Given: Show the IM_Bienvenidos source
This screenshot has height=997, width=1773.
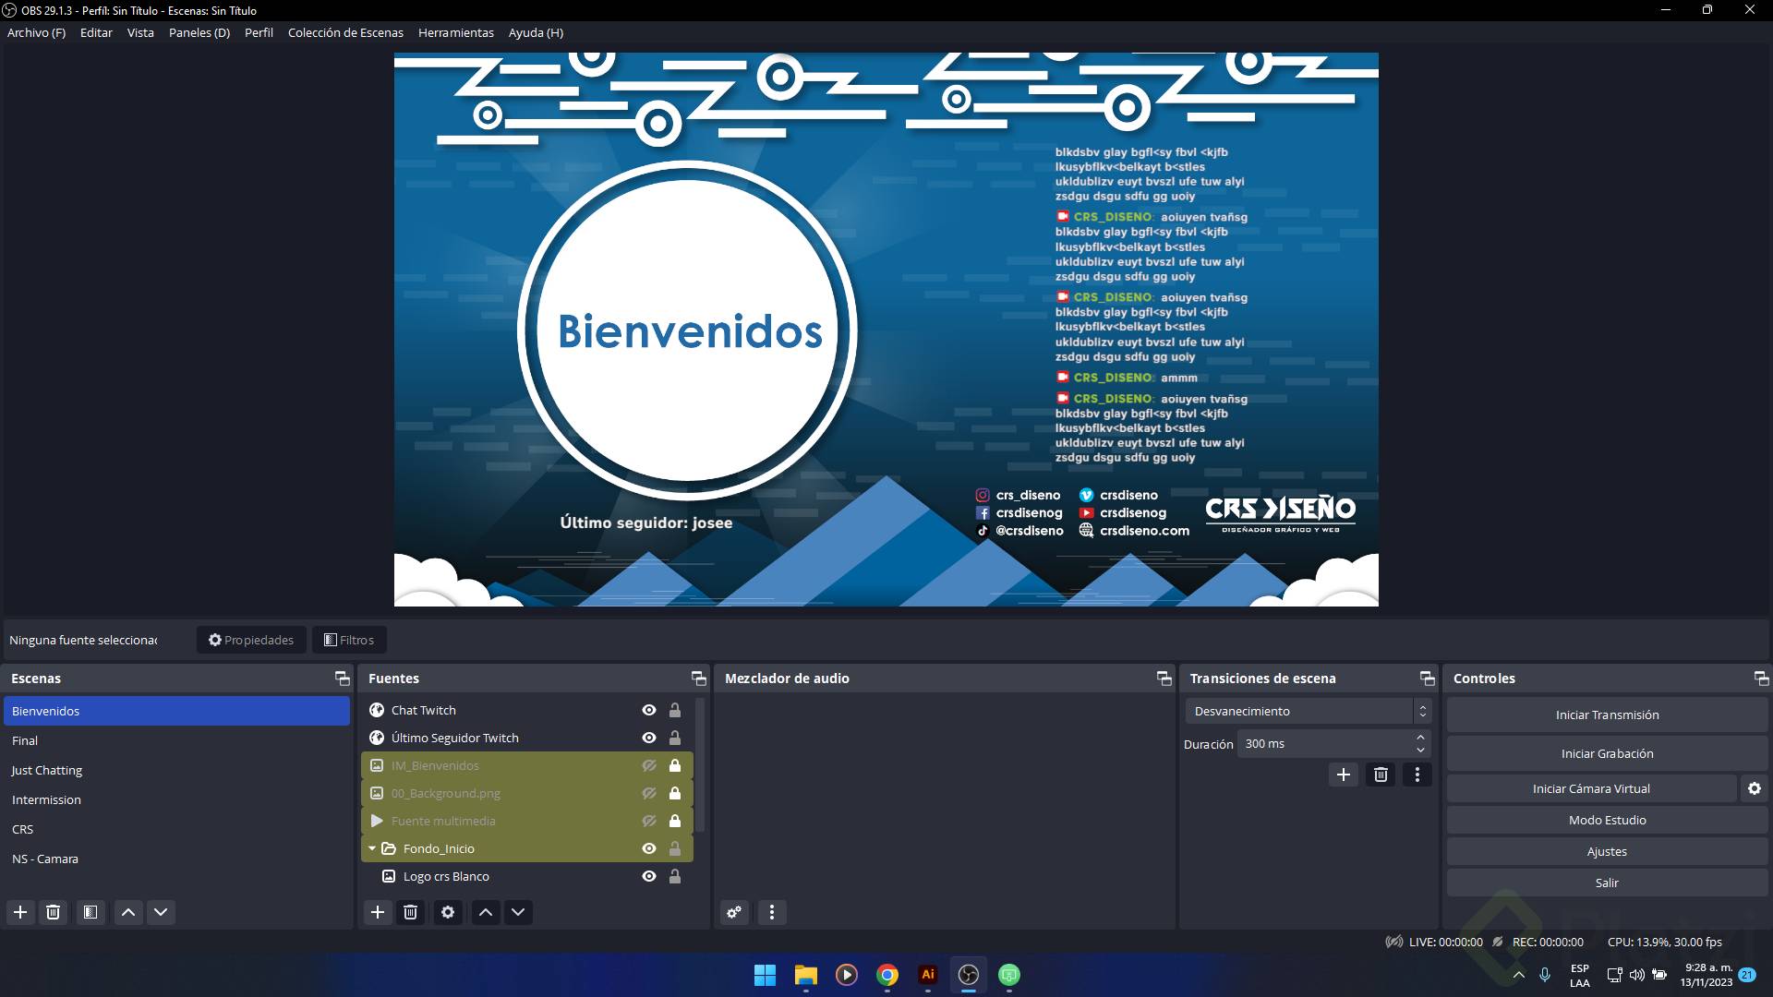Looking at the screenshot, I should pos(649,765).
